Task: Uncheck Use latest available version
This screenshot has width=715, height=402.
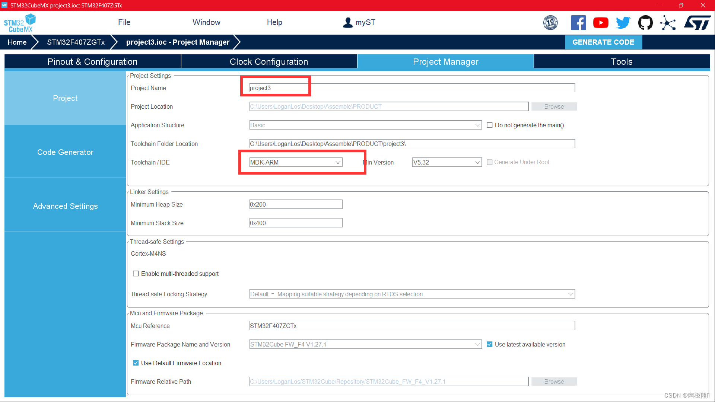Action: click(490, 345)
